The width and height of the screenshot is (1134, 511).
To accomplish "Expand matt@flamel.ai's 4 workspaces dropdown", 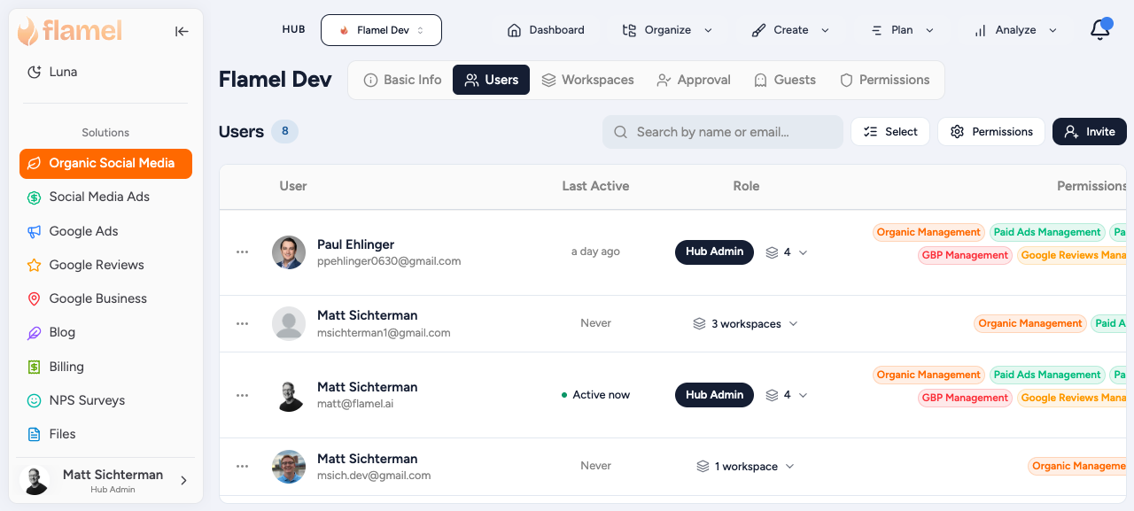I will 787,395.
